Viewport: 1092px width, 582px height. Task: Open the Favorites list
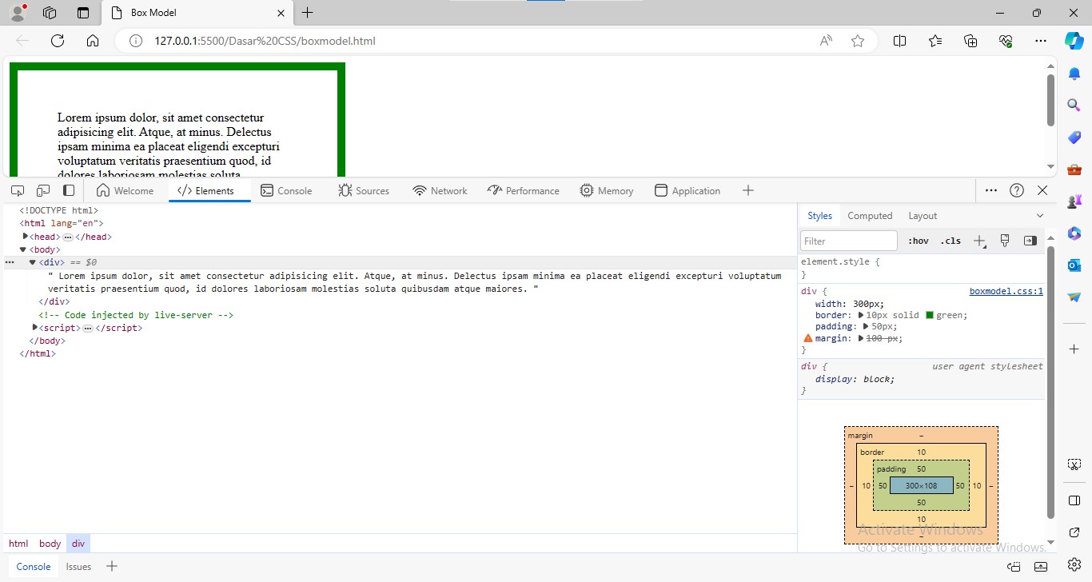click(935, 41)
